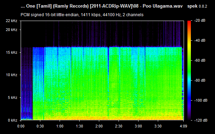
Task: Select the 15 kHz frequency axis label
Action: coord(11,52)
